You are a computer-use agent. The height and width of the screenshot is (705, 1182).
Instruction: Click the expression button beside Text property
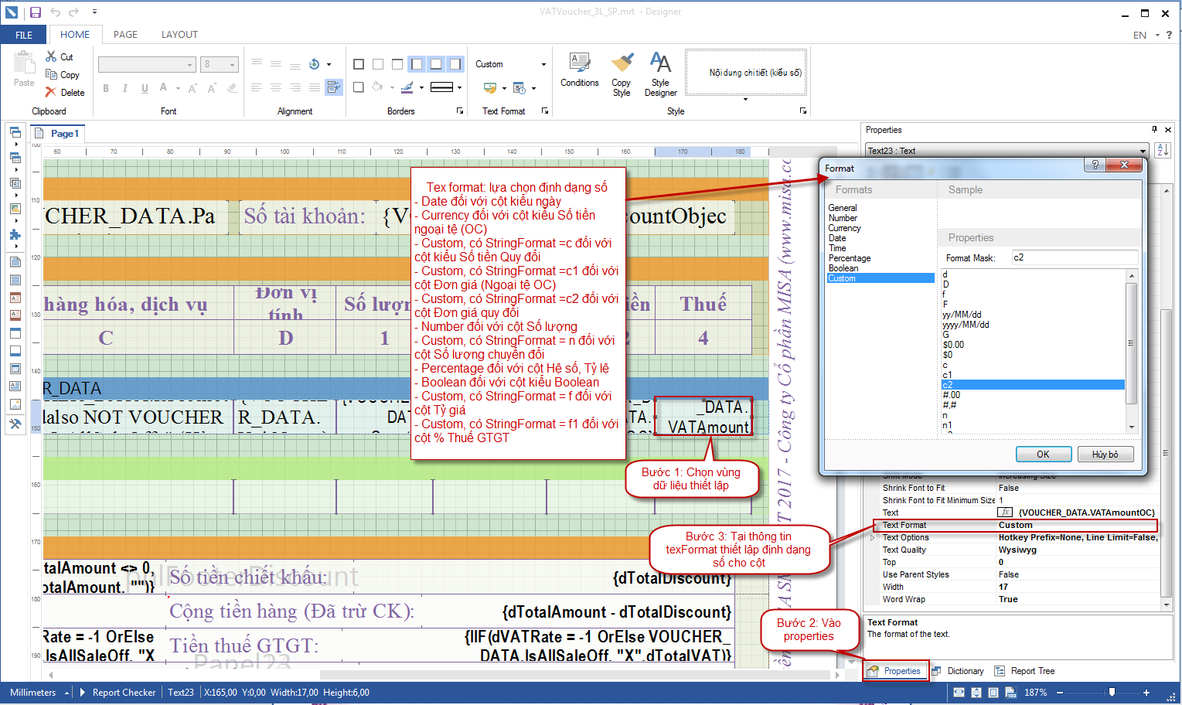pyautogui.click(x=1005, y=513)
